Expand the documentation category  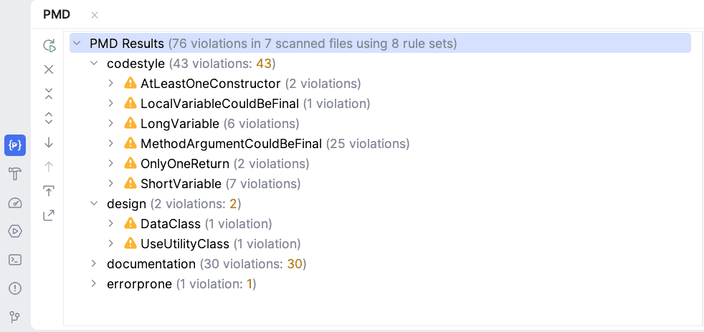(x=94, y=264)
